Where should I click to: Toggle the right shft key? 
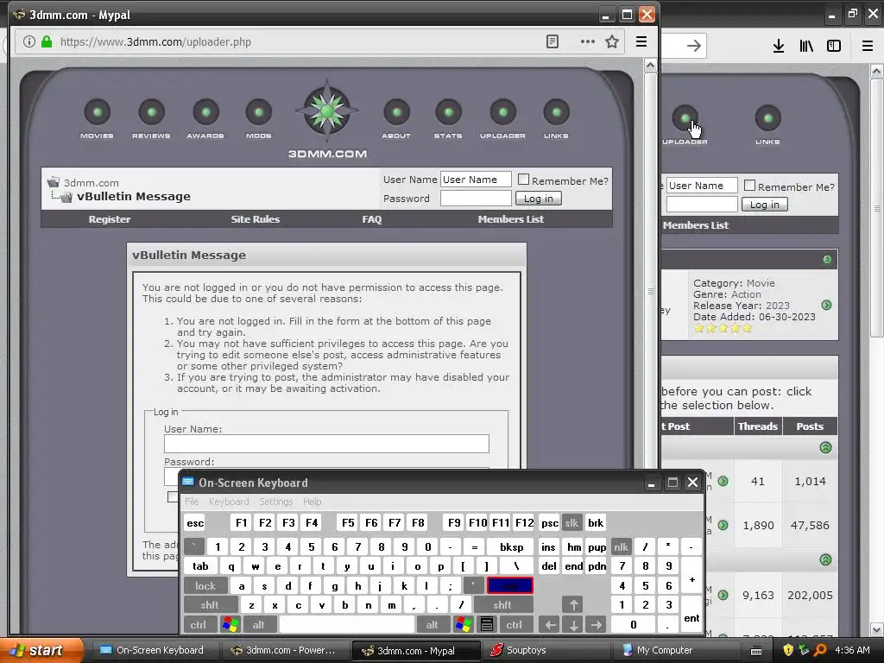(x=502, y=605)
